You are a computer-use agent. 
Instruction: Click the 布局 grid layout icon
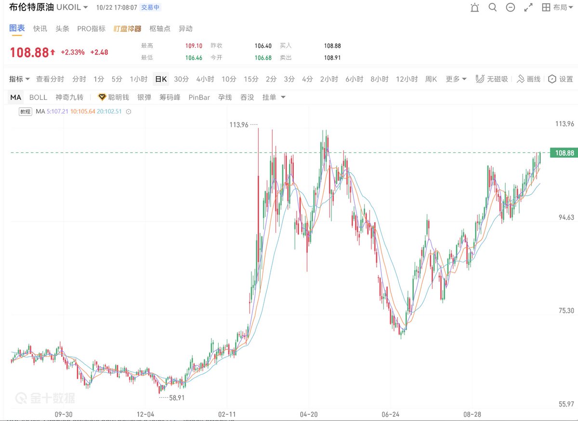point(546,7)
